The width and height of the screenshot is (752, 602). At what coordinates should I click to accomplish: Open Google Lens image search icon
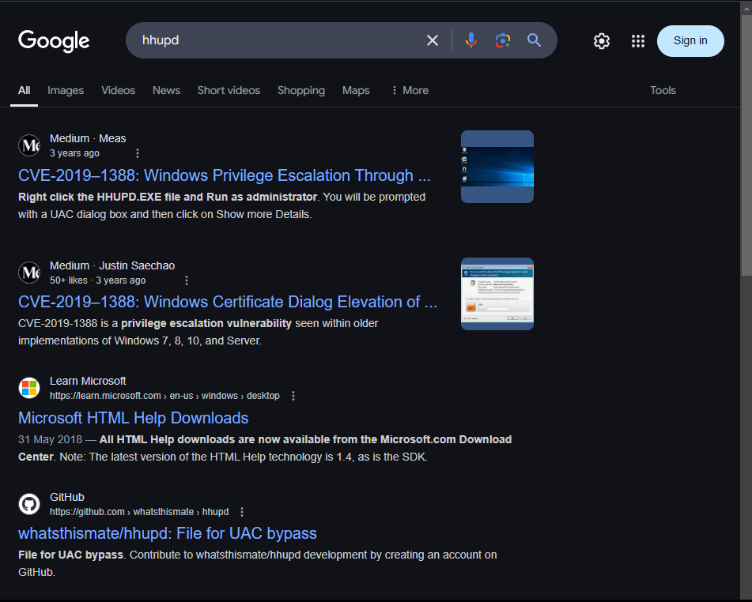coord(502,40)
